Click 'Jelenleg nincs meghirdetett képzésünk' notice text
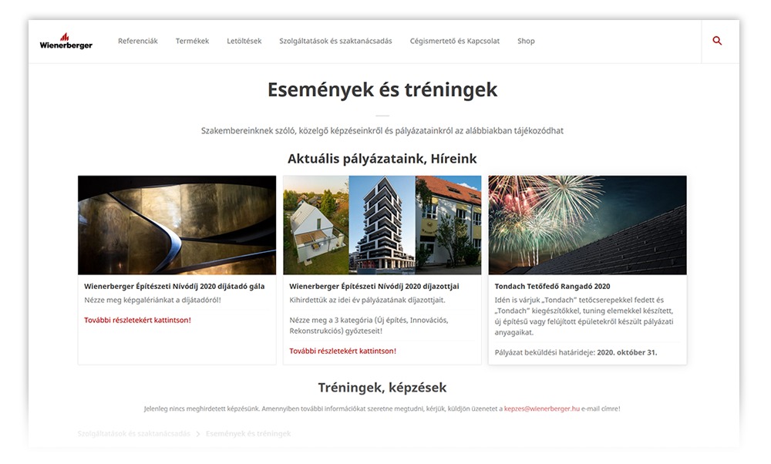 (x=382, y=409)
